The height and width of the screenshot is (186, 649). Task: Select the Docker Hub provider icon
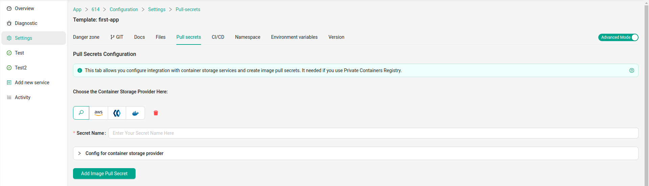135,113
